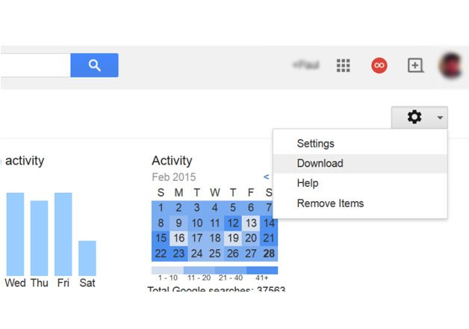
Task: Choose Download from the menu
Action: tap(320, 164)
